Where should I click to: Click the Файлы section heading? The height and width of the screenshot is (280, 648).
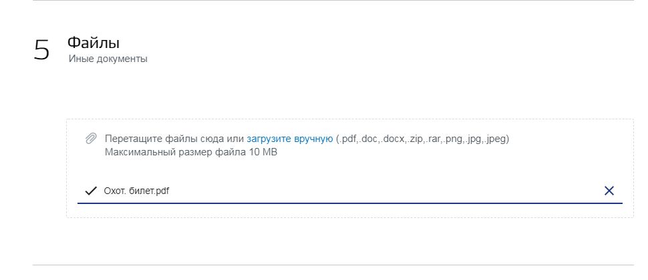(x=93, y=43)
